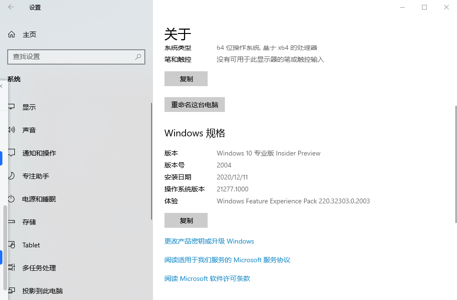This screenshot has width=457, height=300.
Task: Click the magnifier icon in the search box
Action: [138, 56]
